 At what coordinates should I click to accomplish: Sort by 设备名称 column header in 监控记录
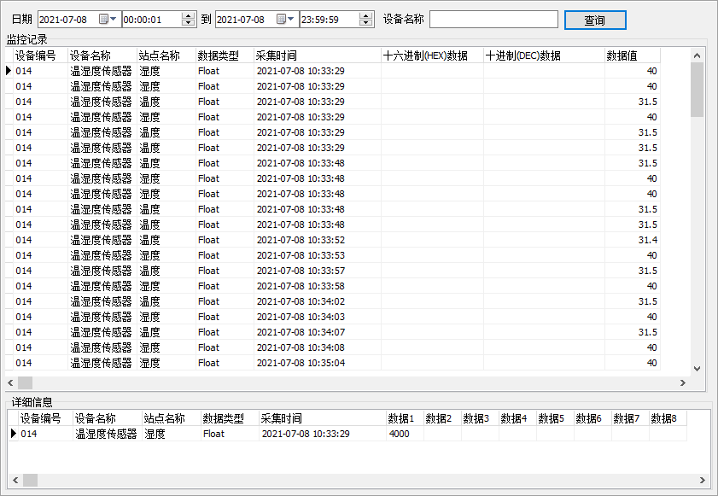pyautogui.click(x=102, y=55)
